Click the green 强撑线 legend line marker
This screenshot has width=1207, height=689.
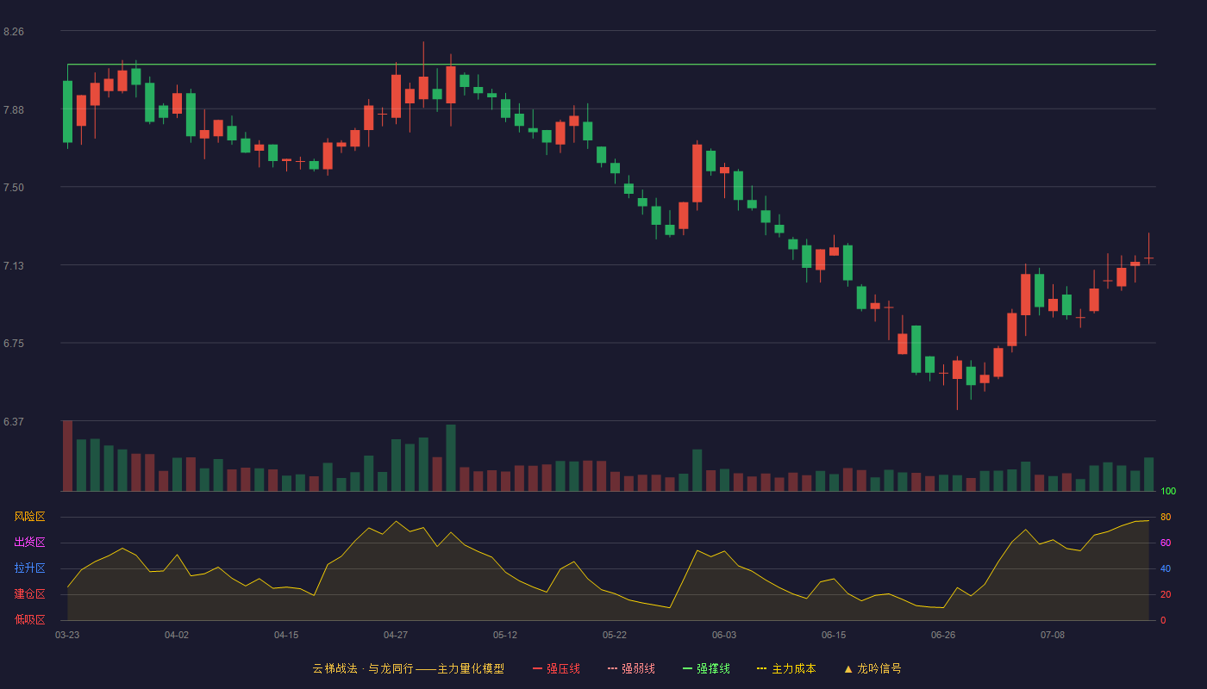pos(687,668)
